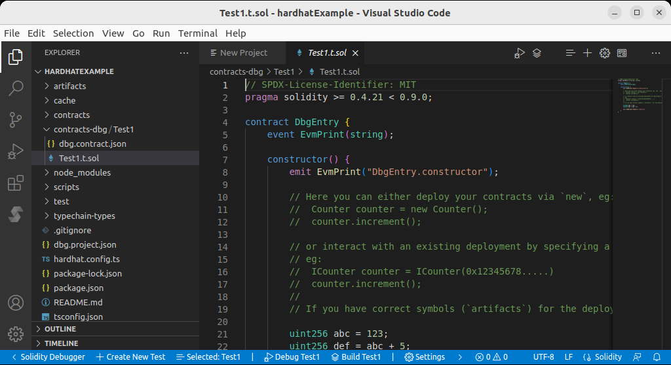Open hardhat.config.ts file
Image resolution: width=671 pixels, height=365 pixels.
(86, 259)
